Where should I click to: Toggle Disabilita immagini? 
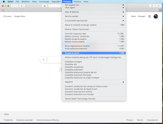tap(94, 62)
